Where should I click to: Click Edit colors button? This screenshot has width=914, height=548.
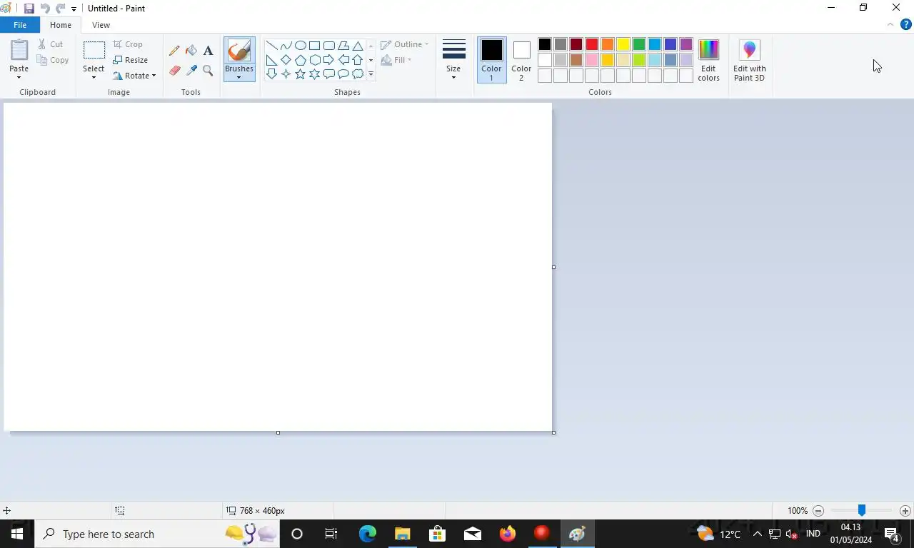click(x=708, y=61)
